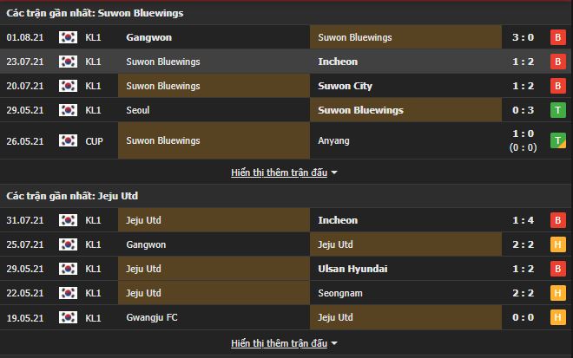Viewport: 573px width, 358px height.
Task: Click the Korea flag in the 31.07.21 Jeju row
Action: coord(68,220)
